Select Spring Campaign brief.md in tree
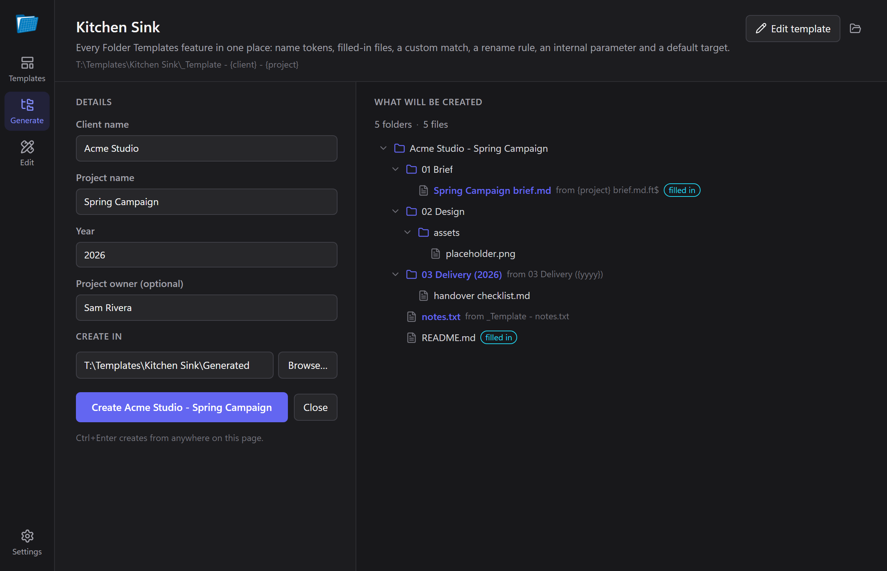This screenshot has width=887, height=571. pyautogui.click(x=492, y=190)
